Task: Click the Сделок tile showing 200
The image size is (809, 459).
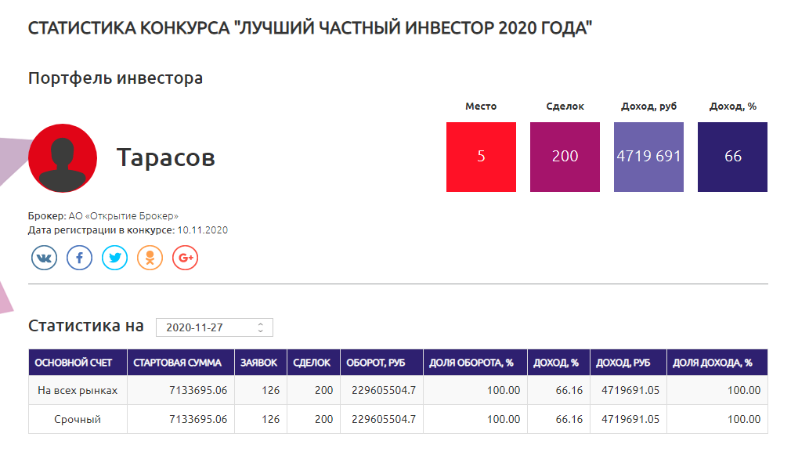Action: [565, 157]
